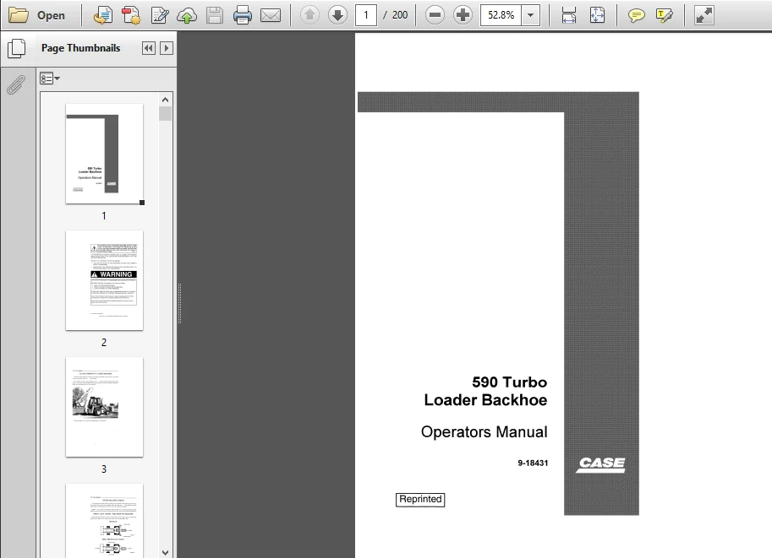Switch to read mode with the expand icon
772x558 pixels.
[704, 15]
